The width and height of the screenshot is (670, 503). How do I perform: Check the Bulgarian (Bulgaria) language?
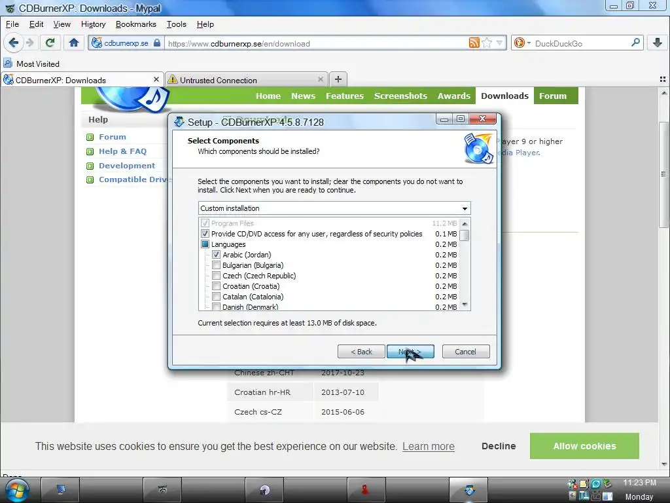pos(216,265)
